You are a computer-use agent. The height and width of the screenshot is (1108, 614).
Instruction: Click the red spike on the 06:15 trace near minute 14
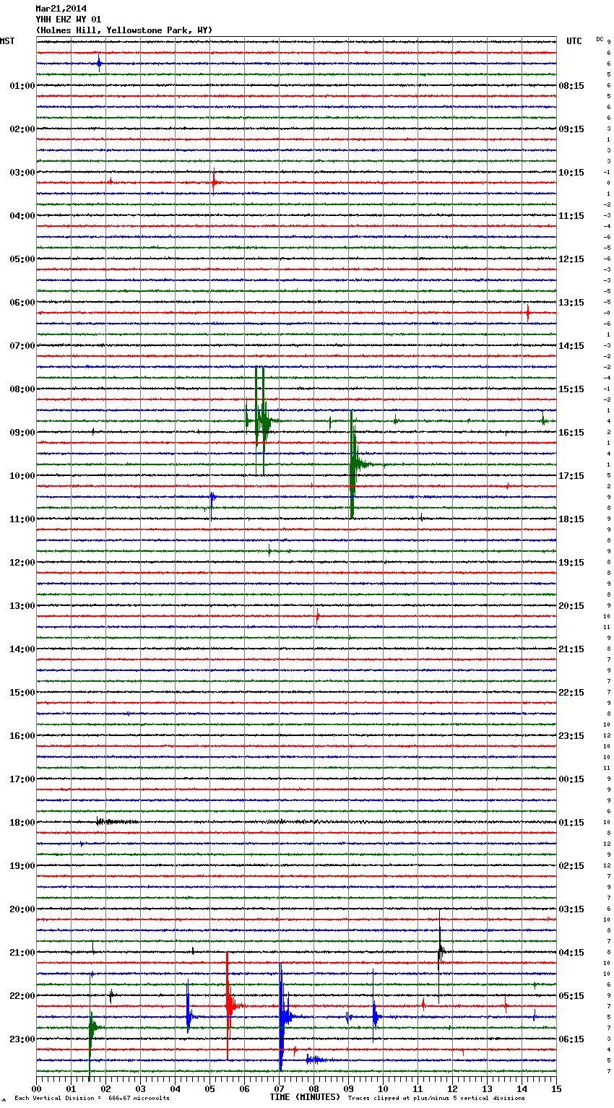point(528,313)
